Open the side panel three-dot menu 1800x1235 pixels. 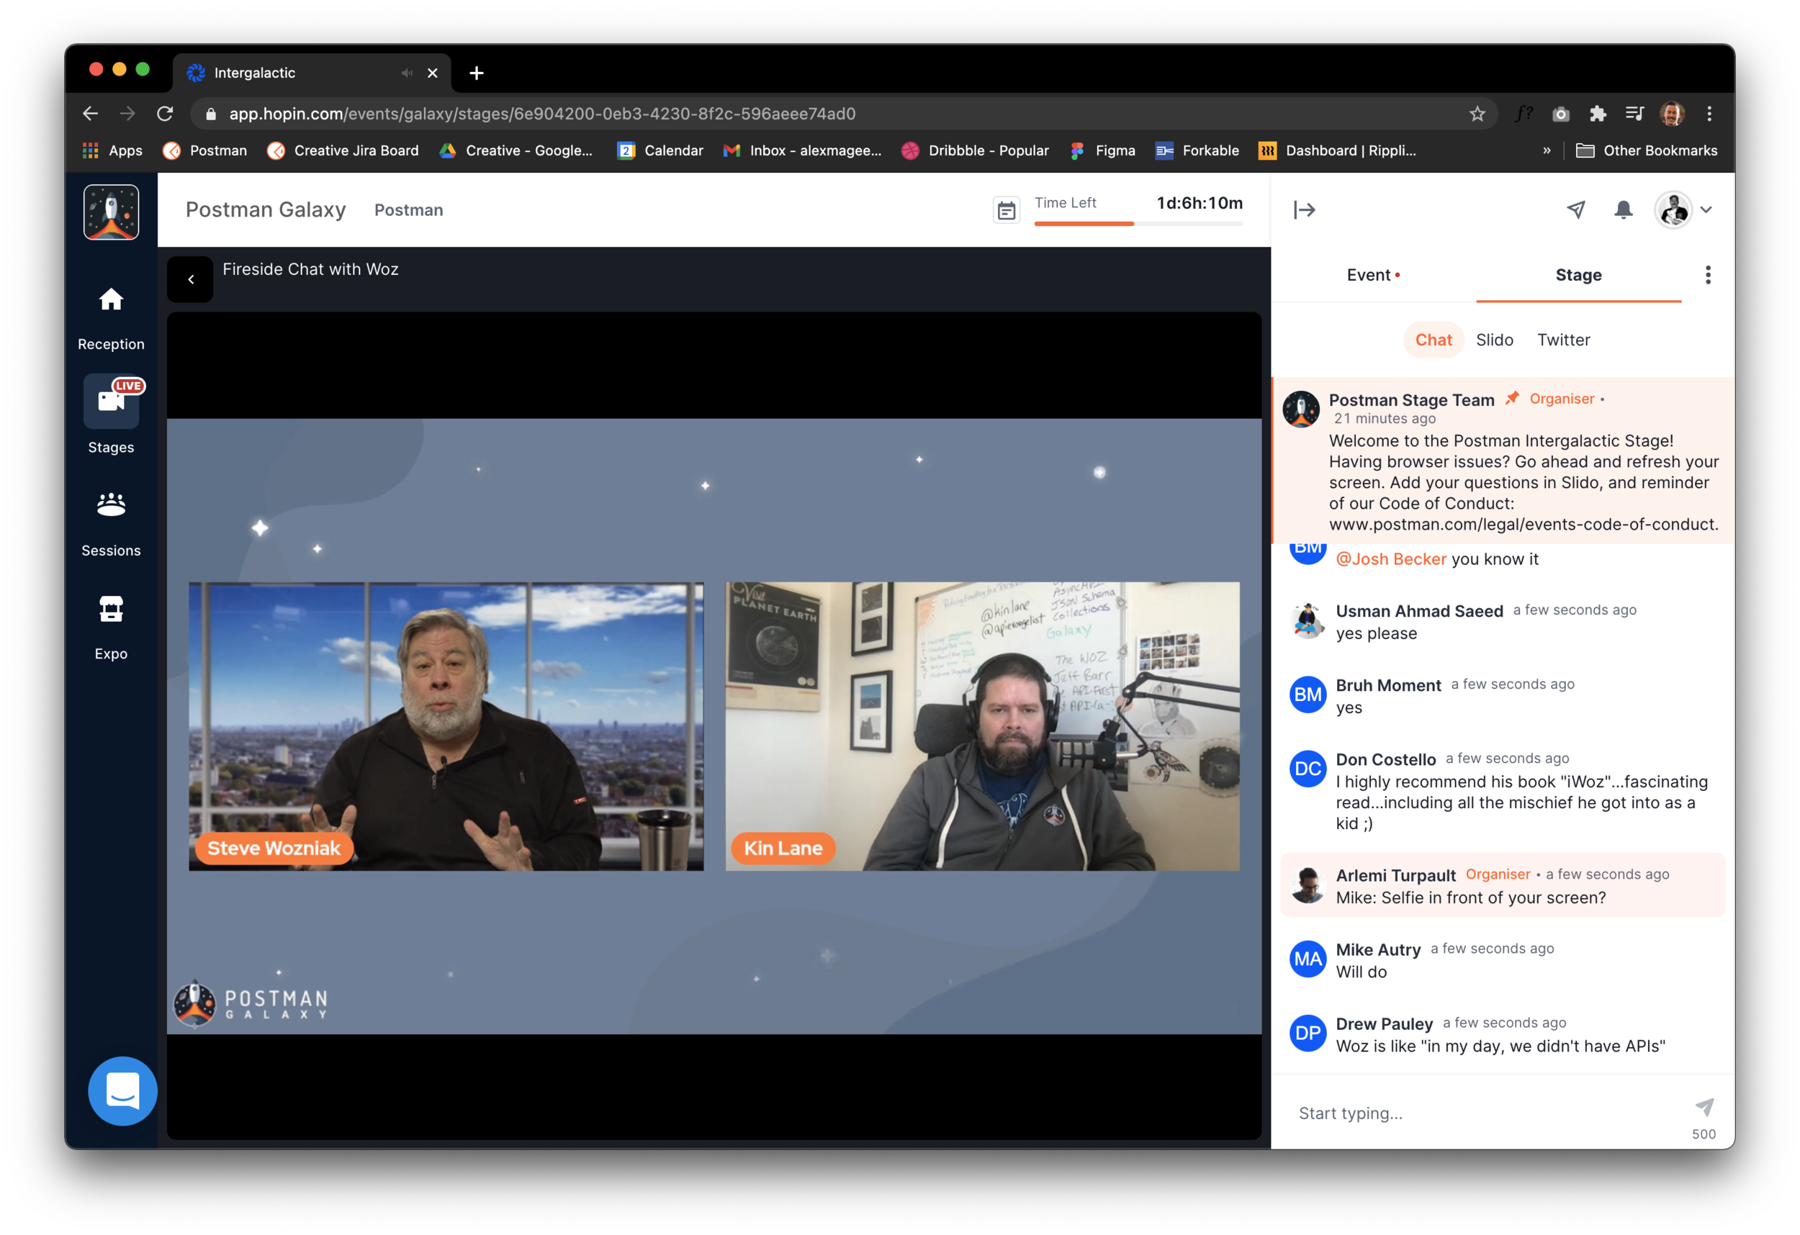1708,275
